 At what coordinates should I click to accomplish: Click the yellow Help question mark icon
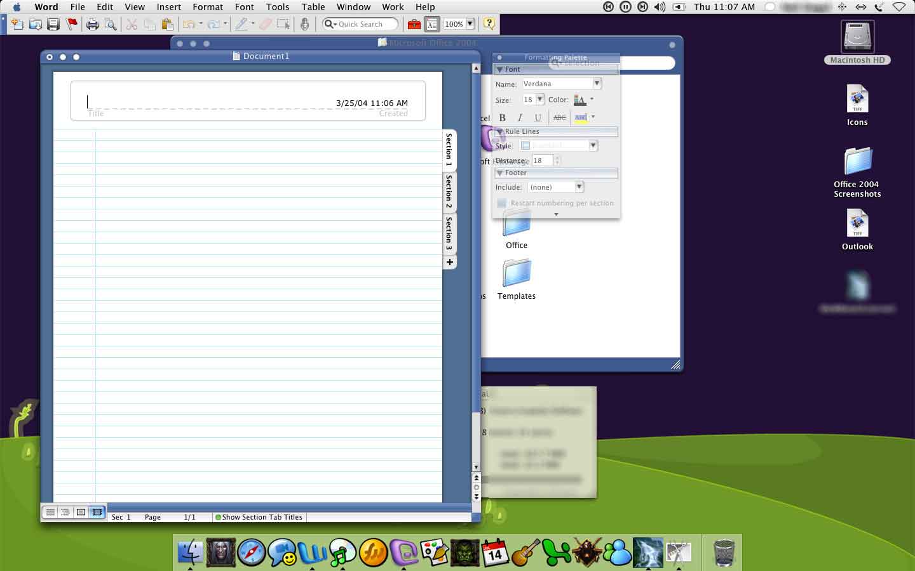(x=489, y=24)
